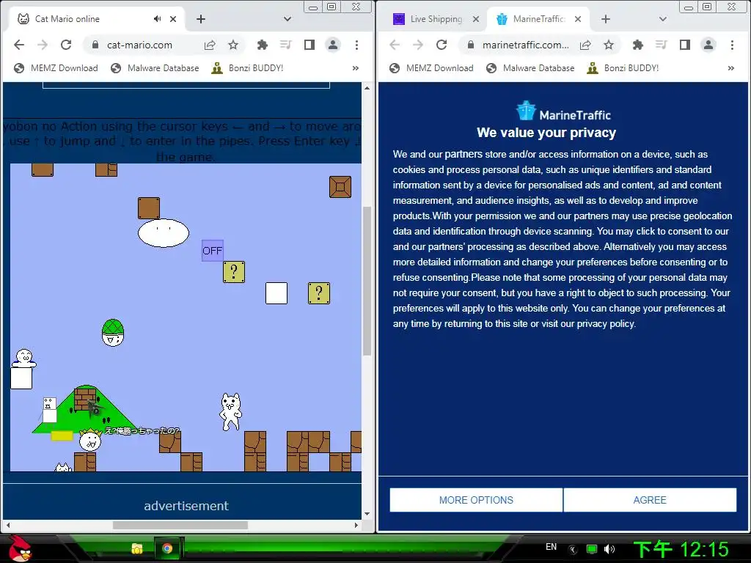This screenshot has width=751, height=563.
Task: Click the EN language indicator
Action: 552,547
